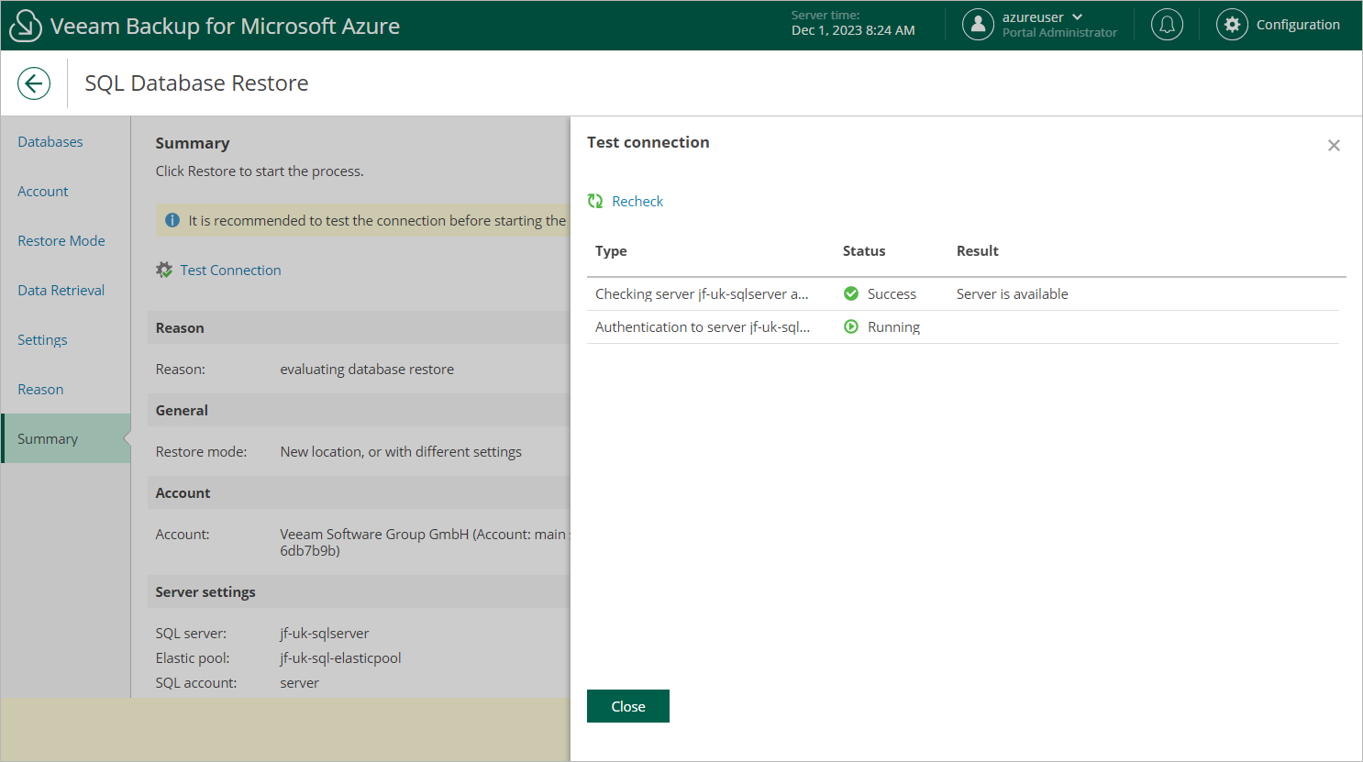
Task: Expand the azureuser account dropdown arrow
Action: pyautogui.click(x=1078, y=17)
